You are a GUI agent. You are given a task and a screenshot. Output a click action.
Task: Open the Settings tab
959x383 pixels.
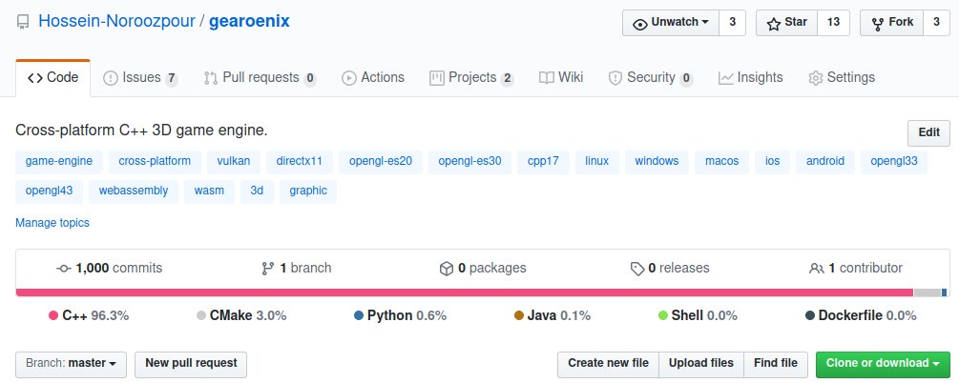point(842,78)
